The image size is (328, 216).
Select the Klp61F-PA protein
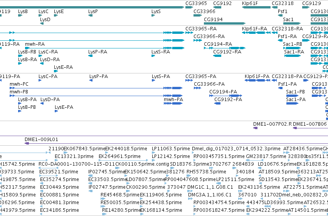click(257, 80)
